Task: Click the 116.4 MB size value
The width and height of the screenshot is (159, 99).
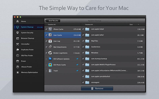Action: pyautogui.click(x=141, y=29)
